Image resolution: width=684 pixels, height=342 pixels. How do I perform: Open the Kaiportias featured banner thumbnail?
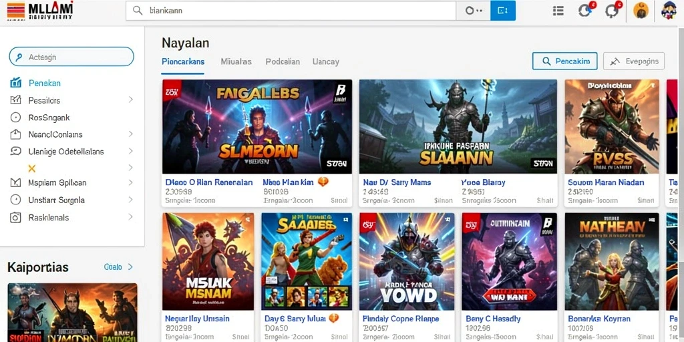pos(72,313)
